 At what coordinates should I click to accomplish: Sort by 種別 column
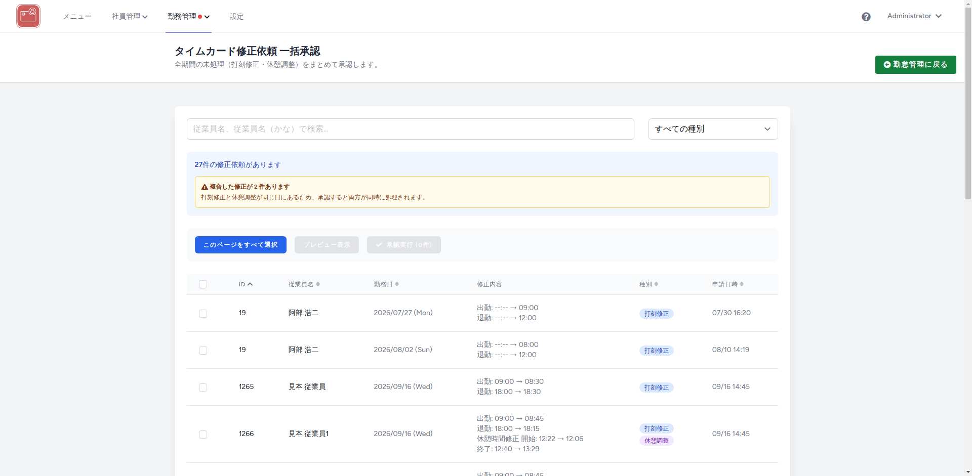649,284
